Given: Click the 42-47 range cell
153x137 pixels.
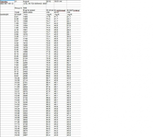Looking at the screenshot, I should 60,12.
